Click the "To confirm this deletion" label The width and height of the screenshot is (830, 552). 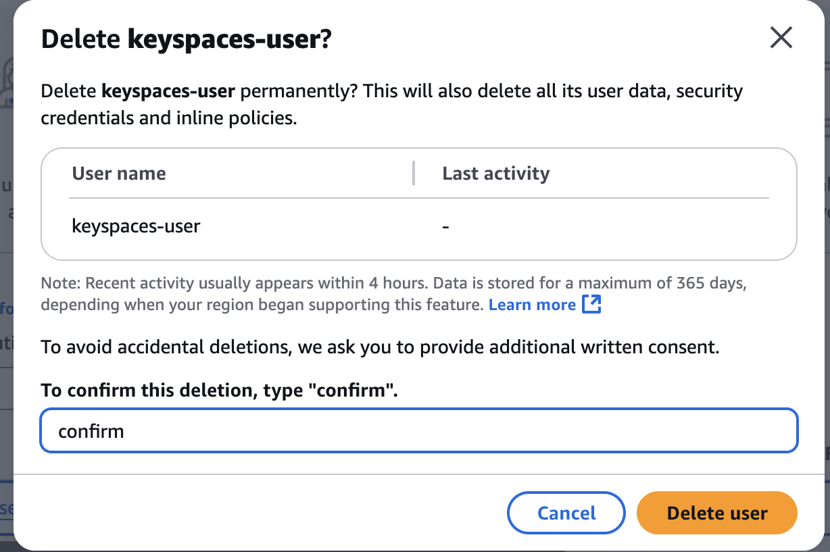219,390
